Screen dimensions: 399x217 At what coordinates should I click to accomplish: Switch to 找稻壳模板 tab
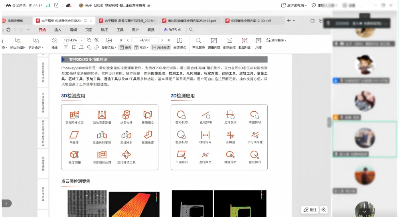tap(15, 21)
